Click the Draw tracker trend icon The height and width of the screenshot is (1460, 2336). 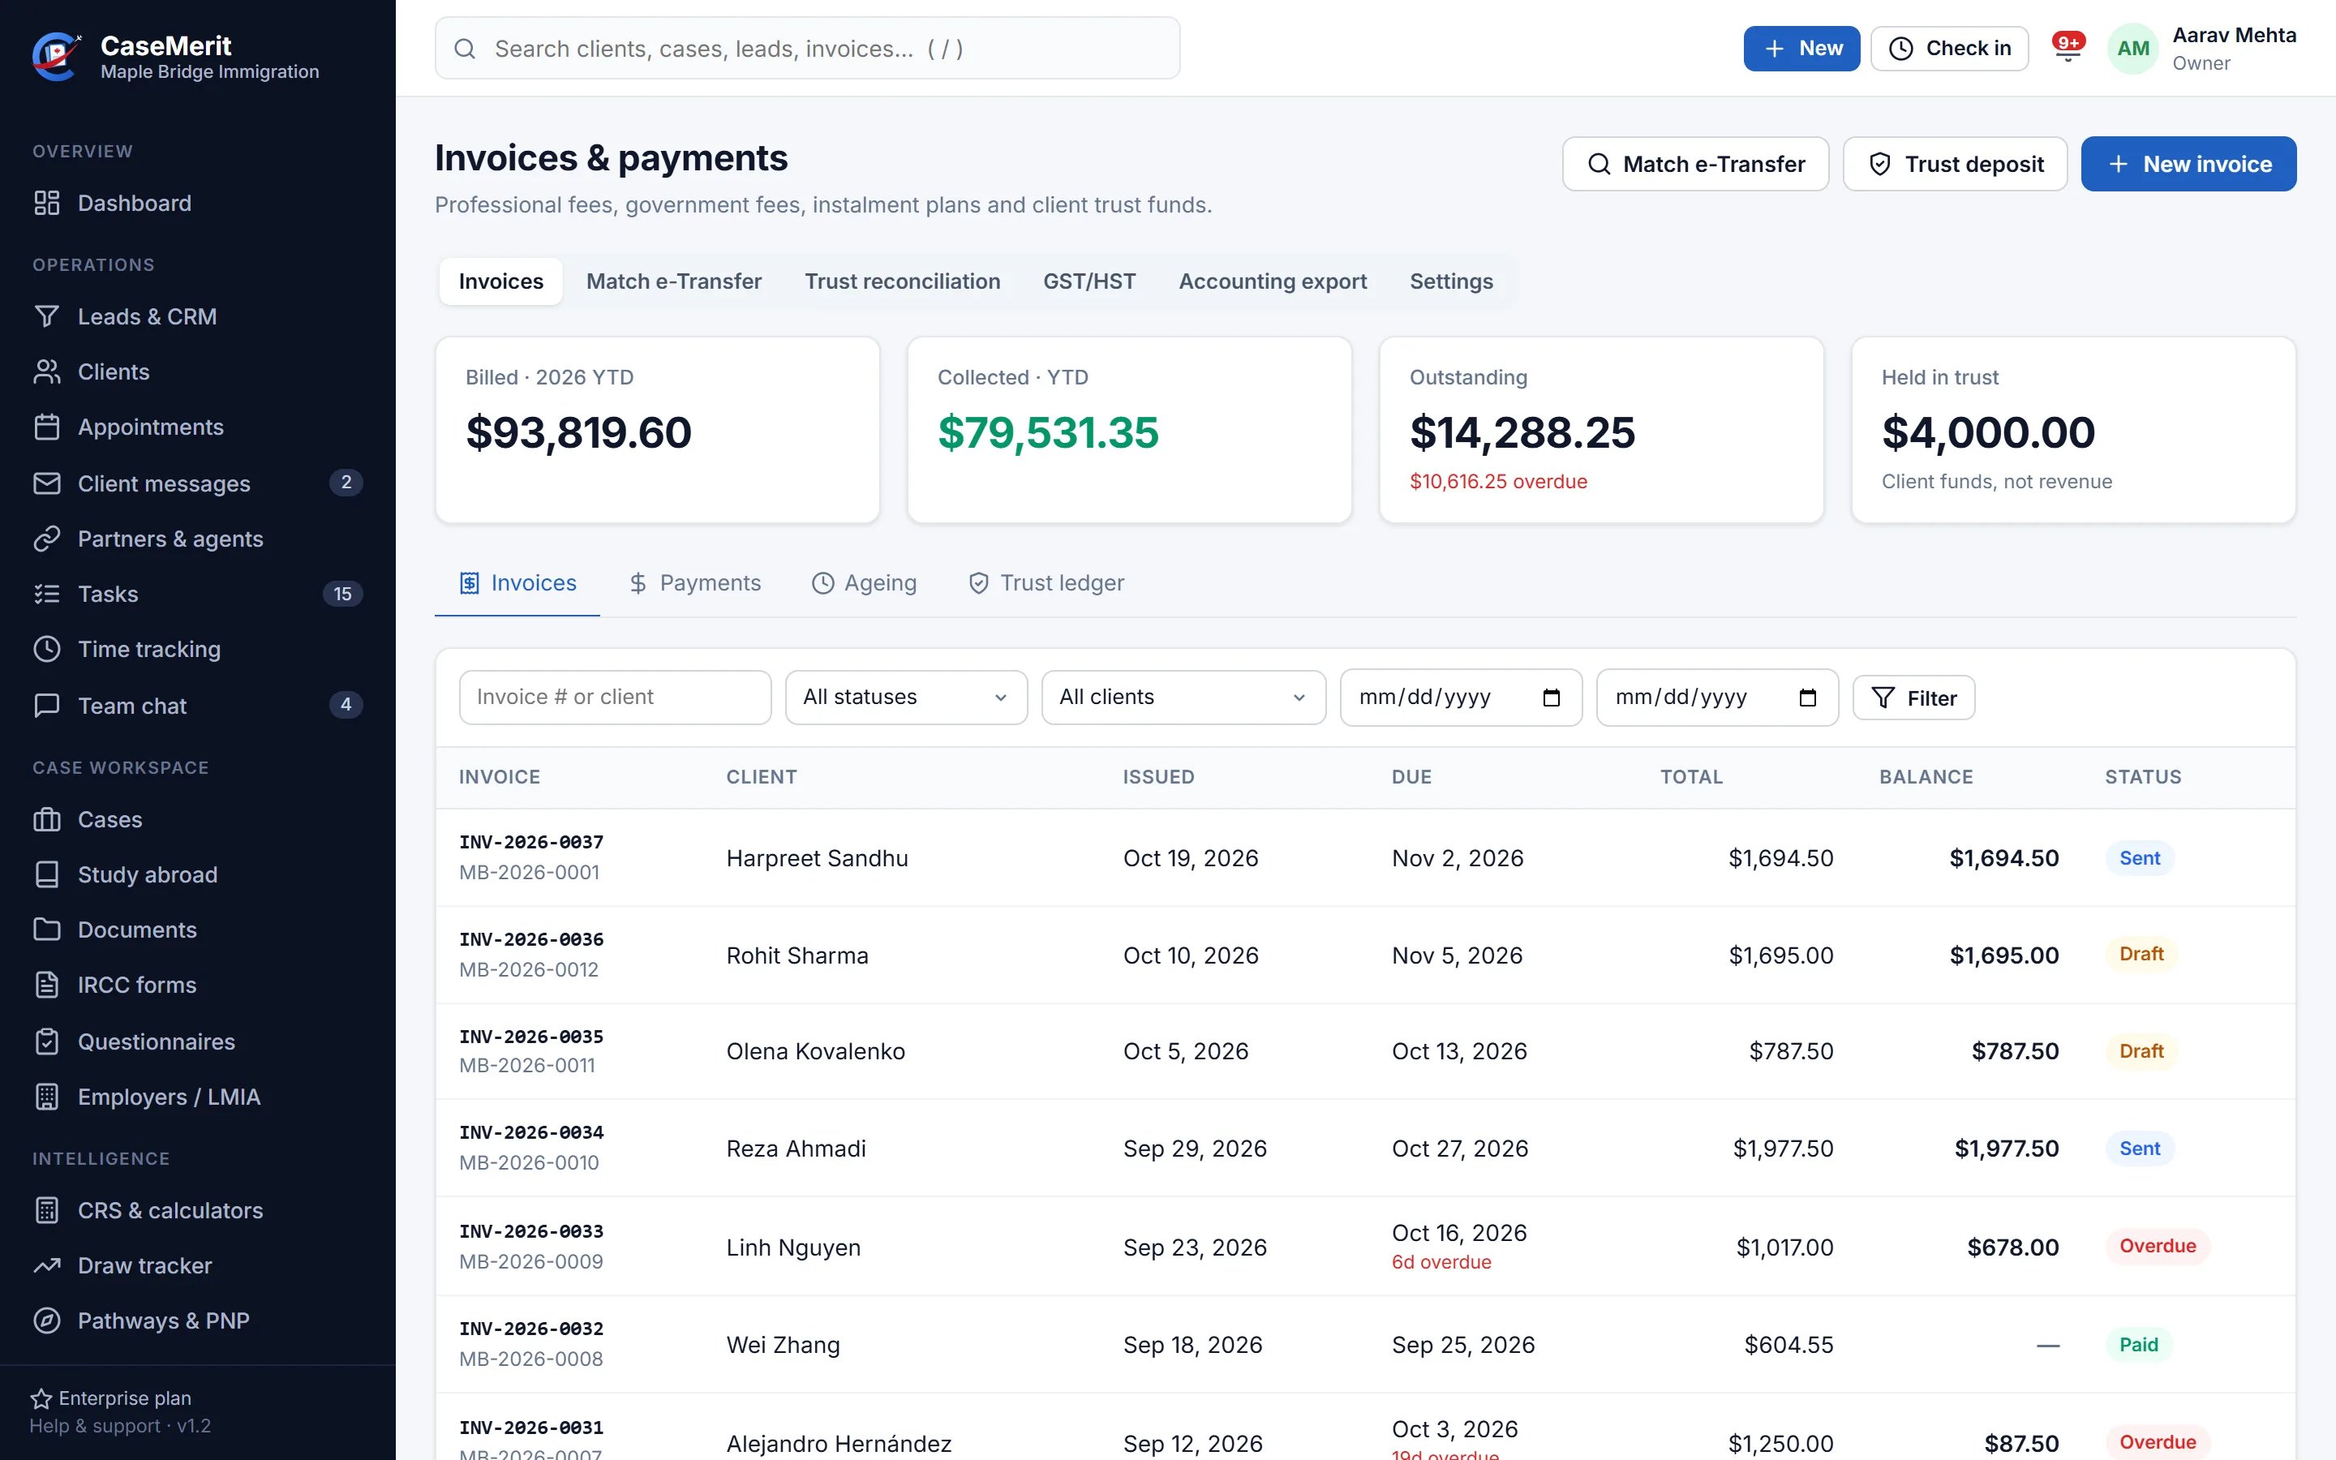coord(46,1265)
